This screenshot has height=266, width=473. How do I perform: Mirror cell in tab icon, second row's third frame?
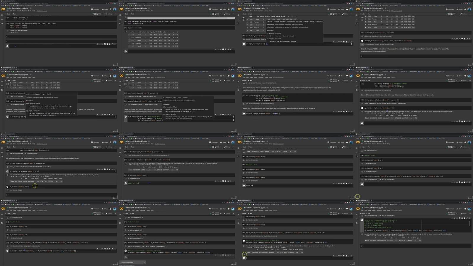[x=349, y=111]
